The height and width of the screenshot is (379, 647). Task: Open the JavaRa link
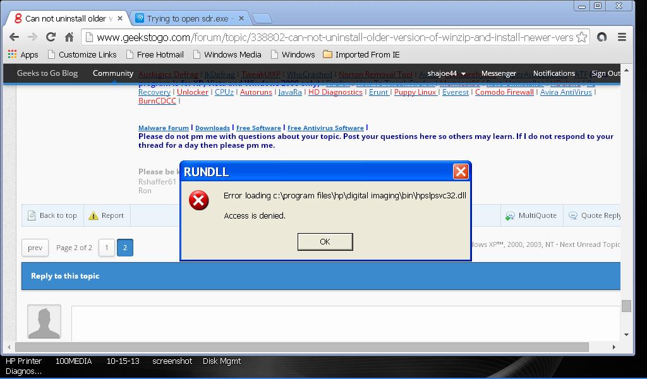tap(290, 92)
